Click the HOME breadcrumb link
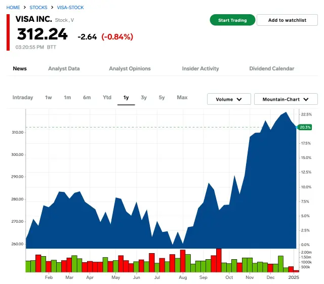The width and height of the screenshot is (324, 284). point(13,8)
